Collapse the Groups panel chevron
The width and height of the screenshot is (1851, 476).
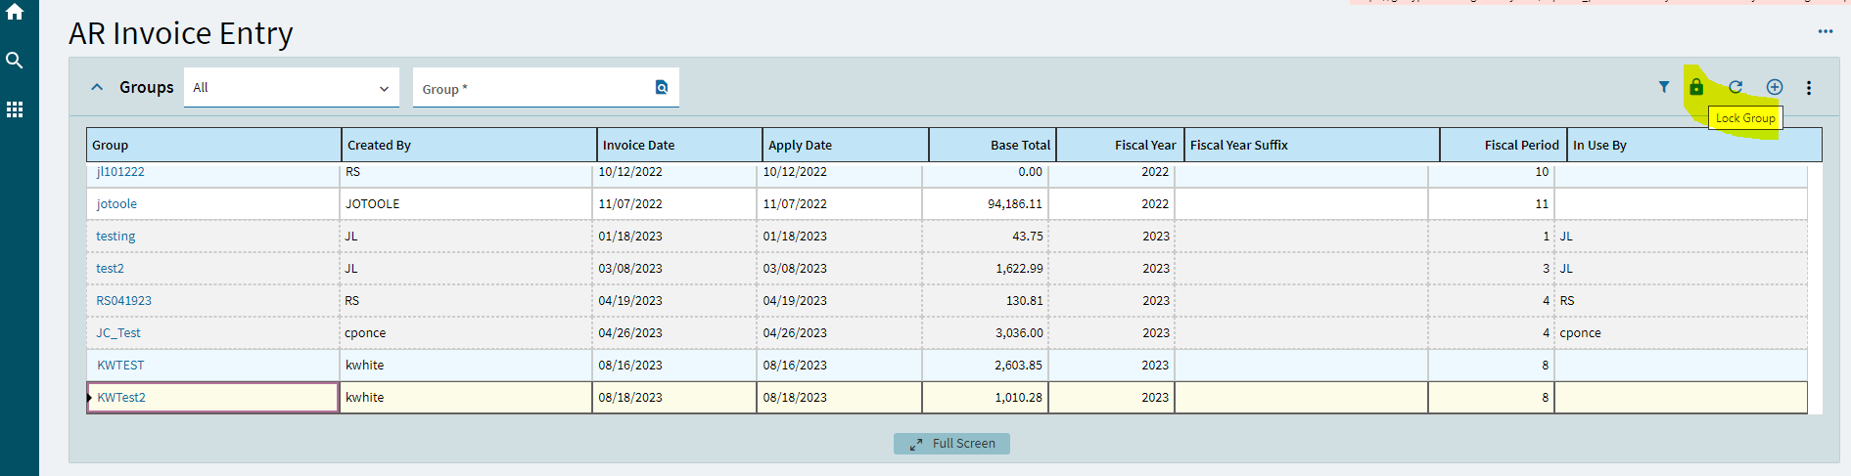click(97, 87)
